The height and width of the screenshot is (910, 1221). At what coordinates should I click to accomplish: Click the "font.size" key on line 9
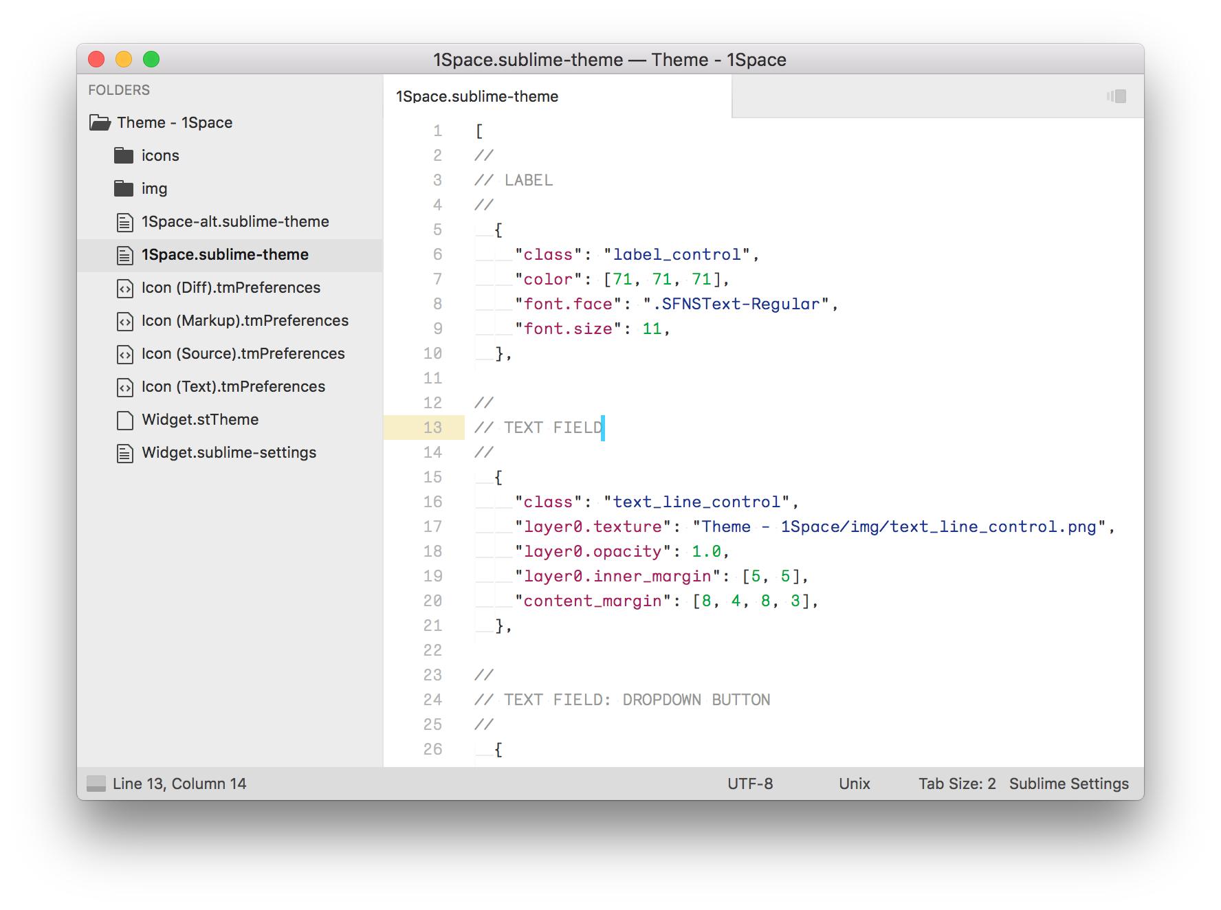pos(568,329)
